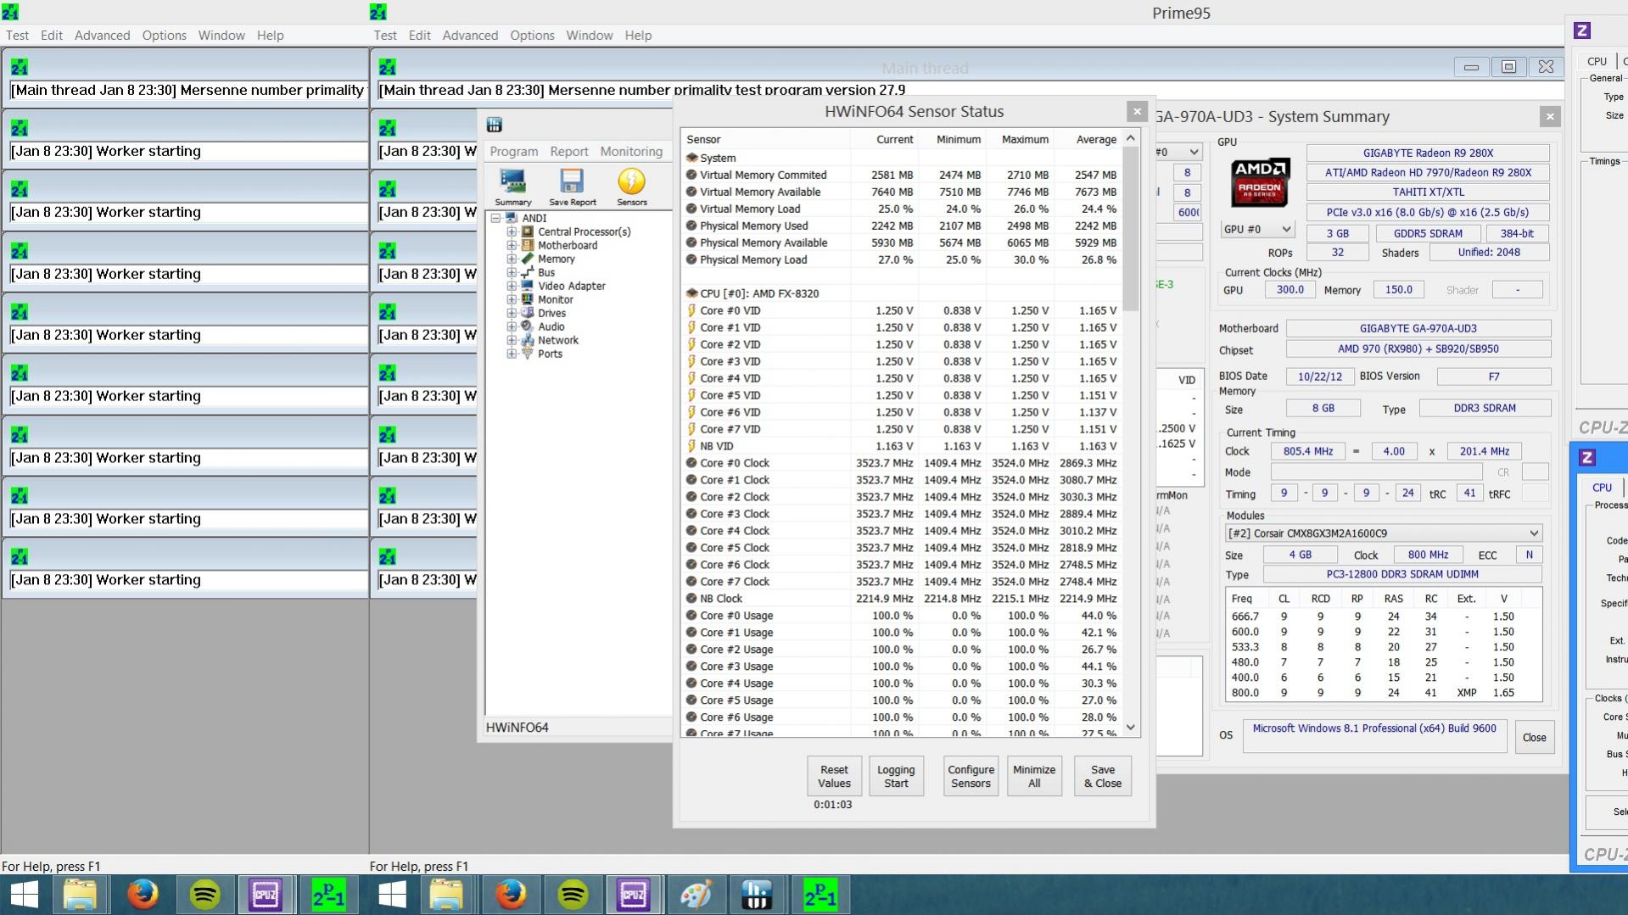
Task: Click the CPU [#0] AMD FX-8320 group icon
Action: click(691, 293)
